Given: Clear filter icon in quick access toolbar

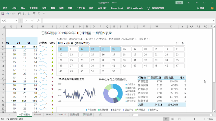Looking at the screenshot, I should point(39,13).
